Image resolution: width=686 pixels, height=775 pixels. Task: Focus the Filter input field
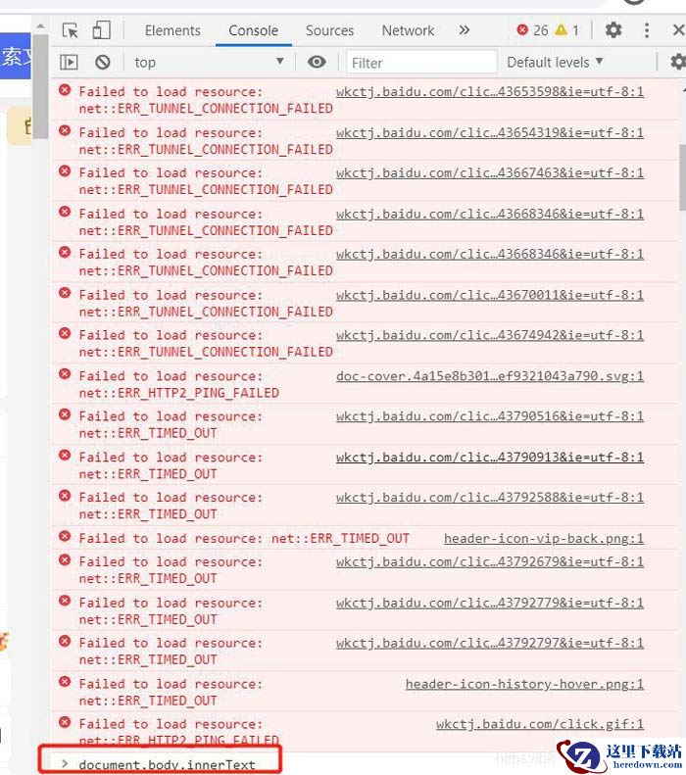[x=421, y=63]
